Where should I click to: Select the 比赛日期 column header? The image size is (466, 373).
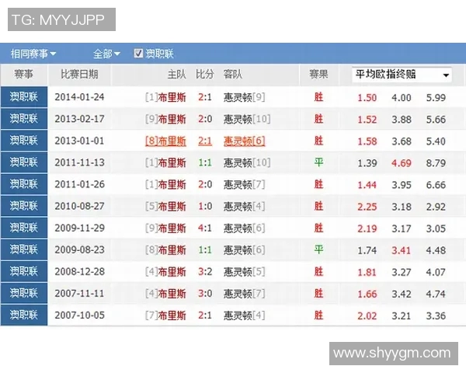tap(79, 75)
